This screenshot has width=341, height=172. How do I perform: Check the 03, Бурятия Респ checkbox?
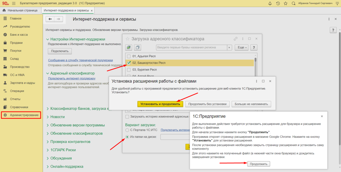point(129,69)
